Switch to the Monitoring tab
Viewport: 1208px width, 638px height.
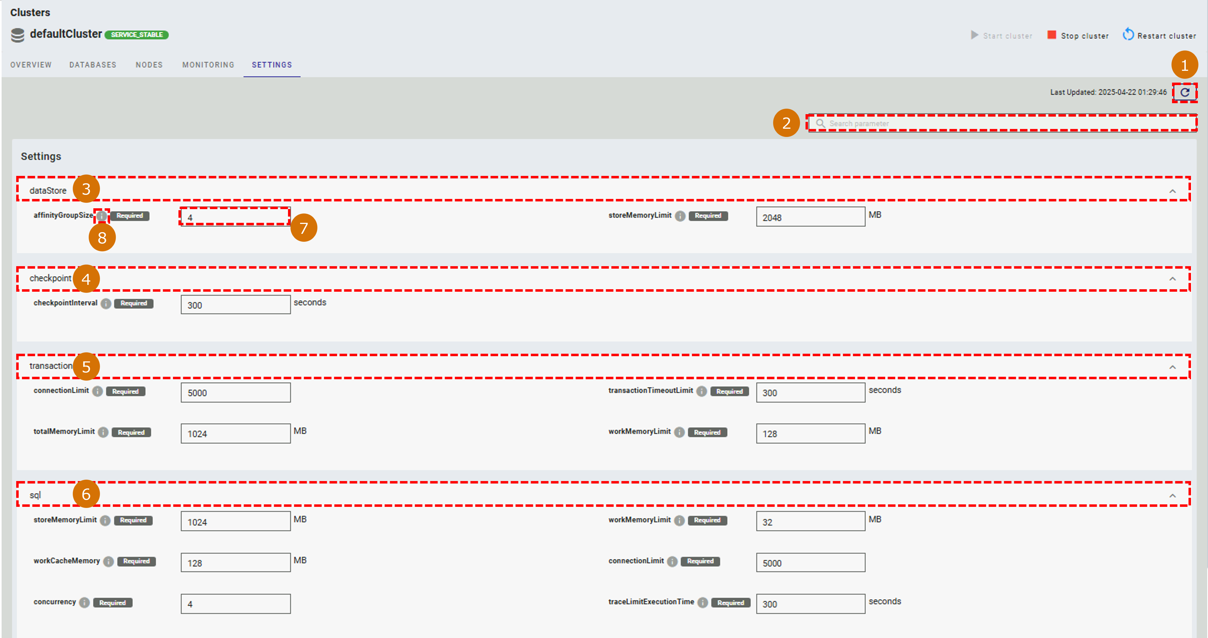pos(208,65)
